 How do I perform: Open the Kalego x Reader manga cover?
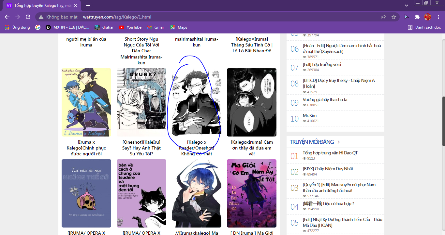click(197, 102)
